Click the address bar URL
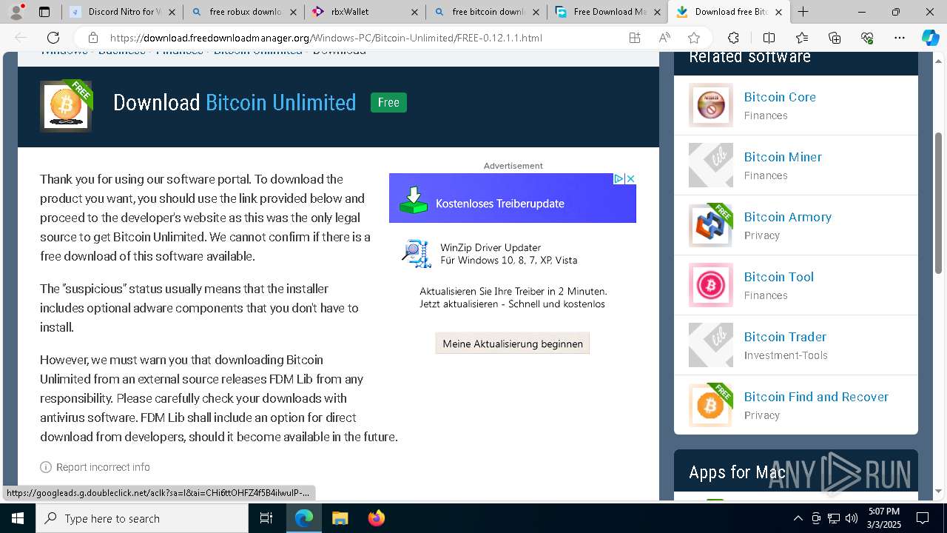947x533 pixels. 326,38
